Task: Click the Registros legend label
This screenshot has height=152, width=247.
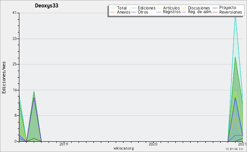Action: [172, 12]
